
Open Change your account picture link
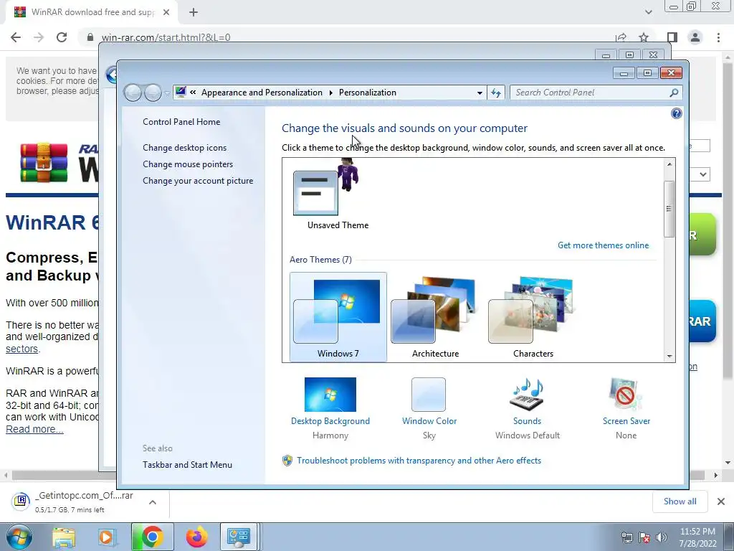[198, 180]
